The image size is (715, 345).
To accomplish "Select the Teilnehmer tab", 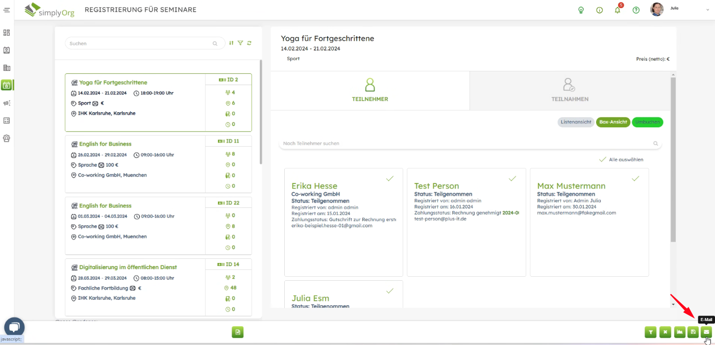I will [x=370, y=90].
